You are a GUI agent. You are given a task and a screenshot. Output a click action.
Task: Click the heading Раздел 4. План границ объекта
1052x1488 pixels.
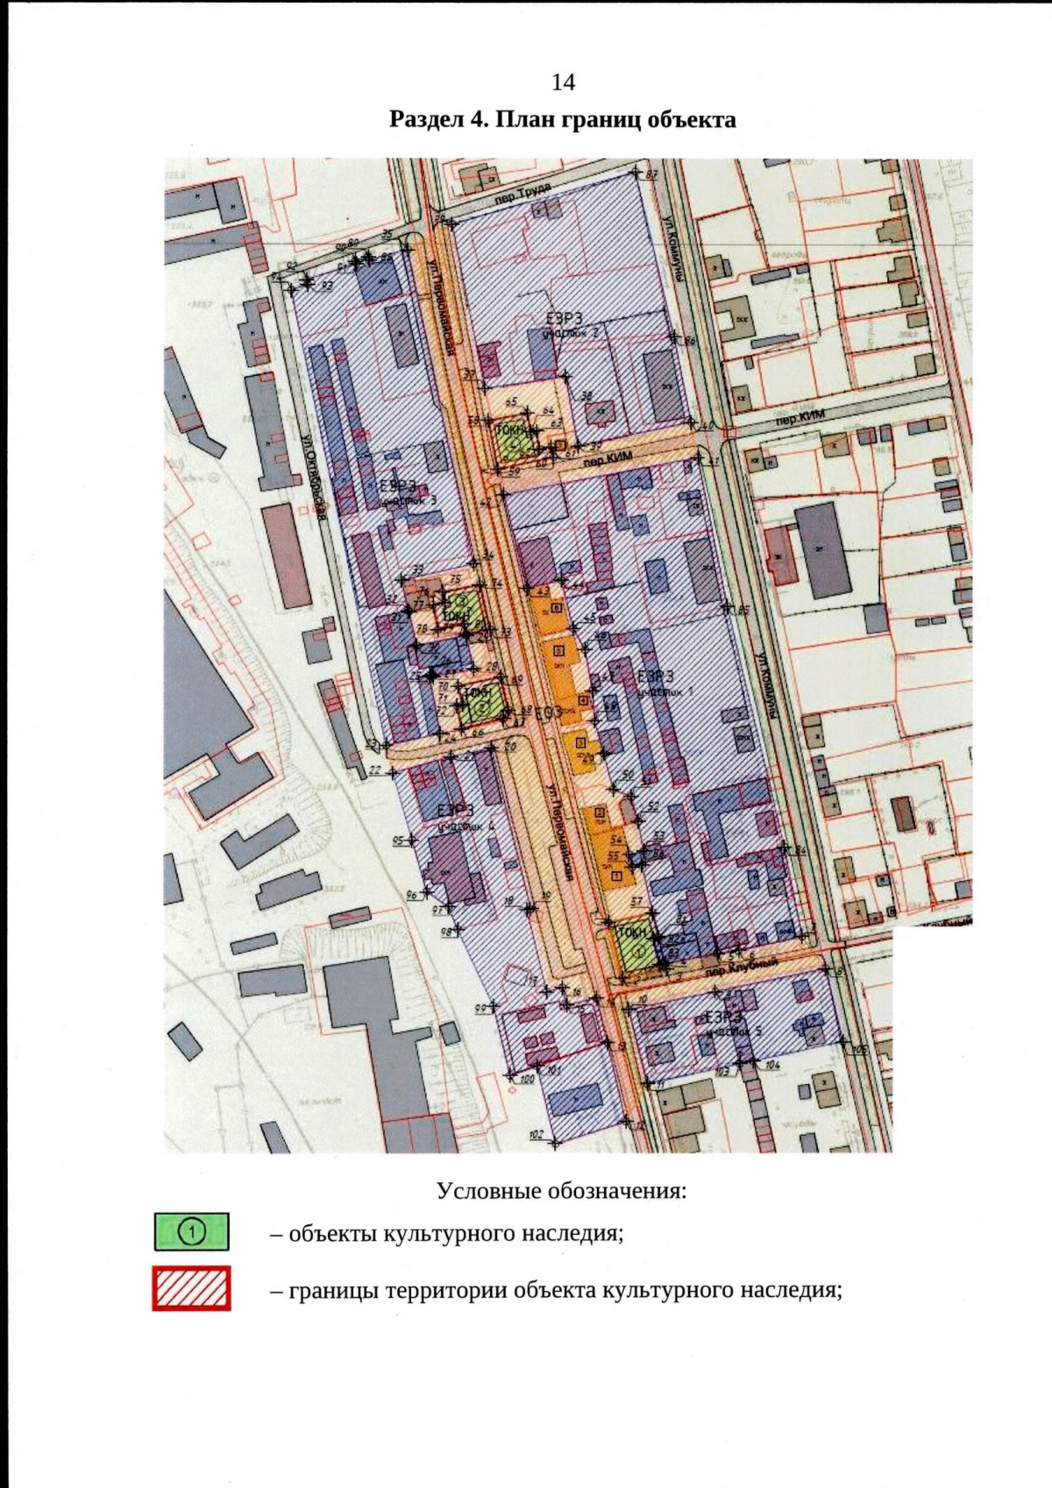tap(562, 119)
